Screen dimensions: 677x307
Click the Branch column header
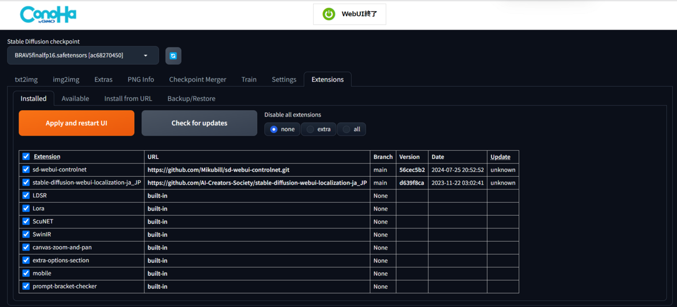383,157
